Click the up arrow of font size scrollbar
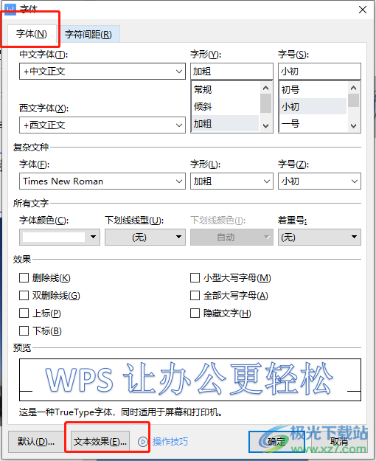The height and width of the screenshot is (461, 376). coord(354,88)
